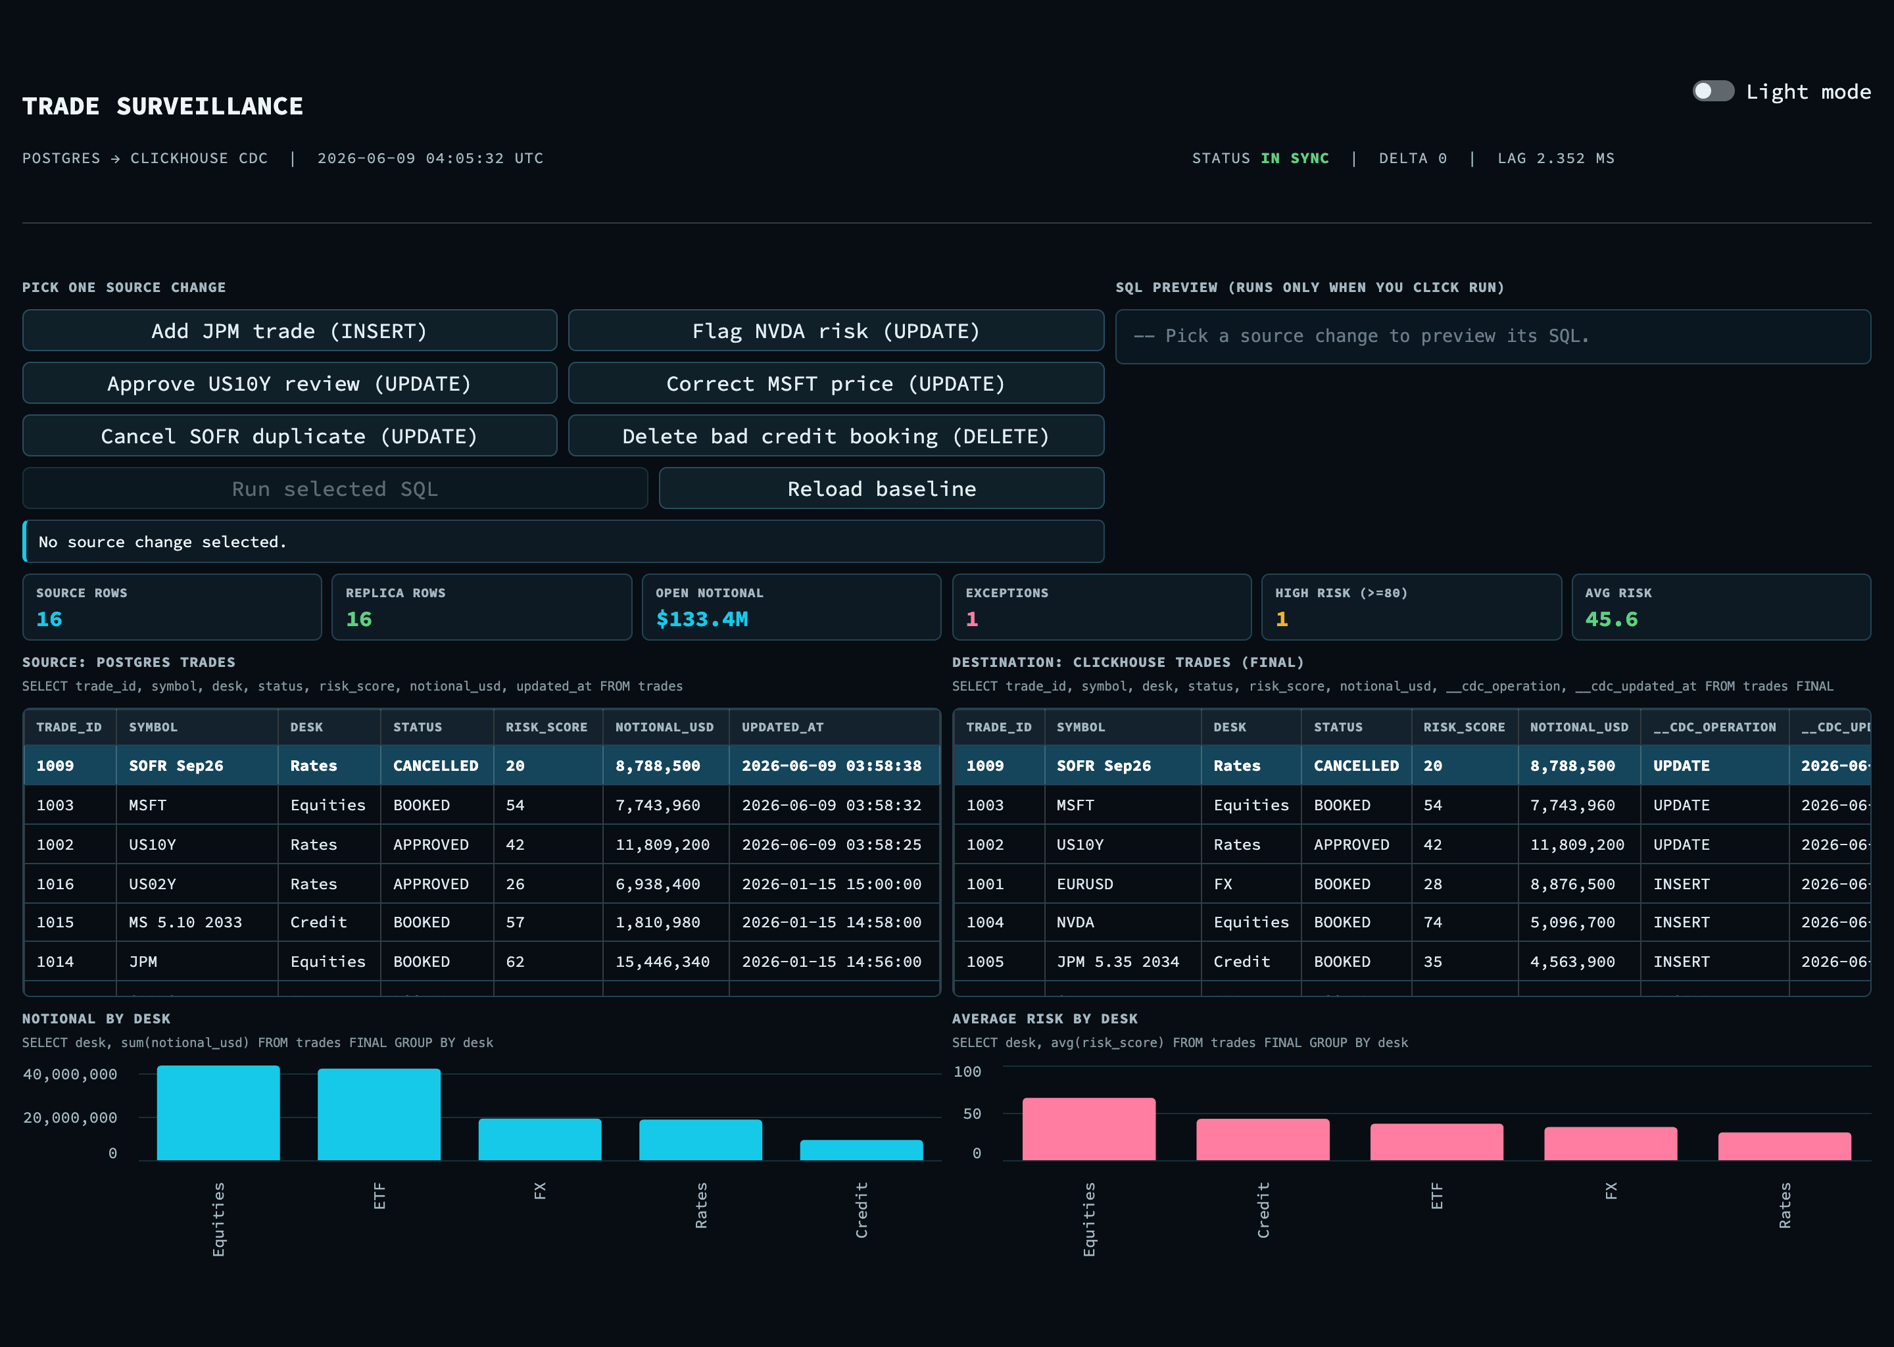Click MSFT cell in source table
This screenshot has height=1347, width=1894.
(x=197, y=806)
